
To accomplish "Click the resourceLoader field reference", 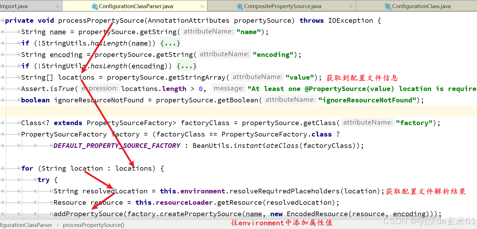I will pyautogui.click(x=184, y=202).
